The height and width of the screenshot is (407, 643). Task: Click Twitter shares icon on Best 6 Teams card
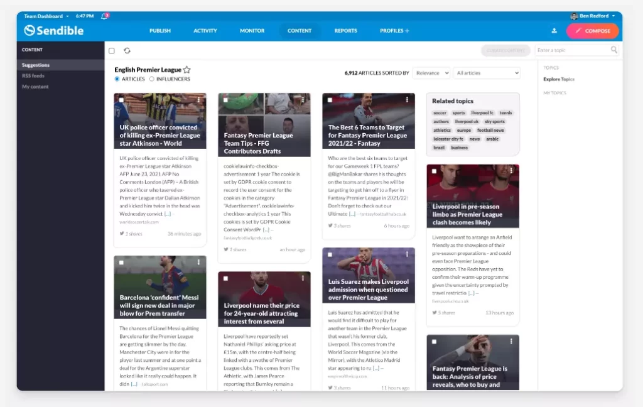[330, 225]
